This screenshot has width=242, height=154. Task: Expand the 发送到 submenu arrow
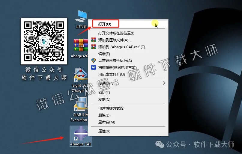coord(164,83)
